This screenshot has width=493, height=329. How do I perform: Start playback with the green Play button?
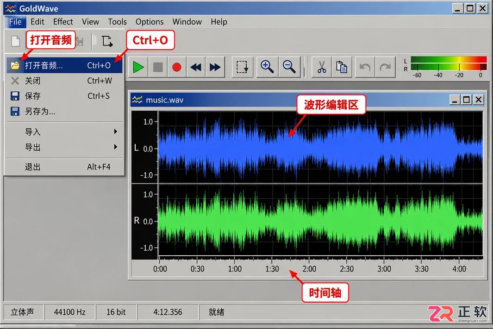coord(138,67)
